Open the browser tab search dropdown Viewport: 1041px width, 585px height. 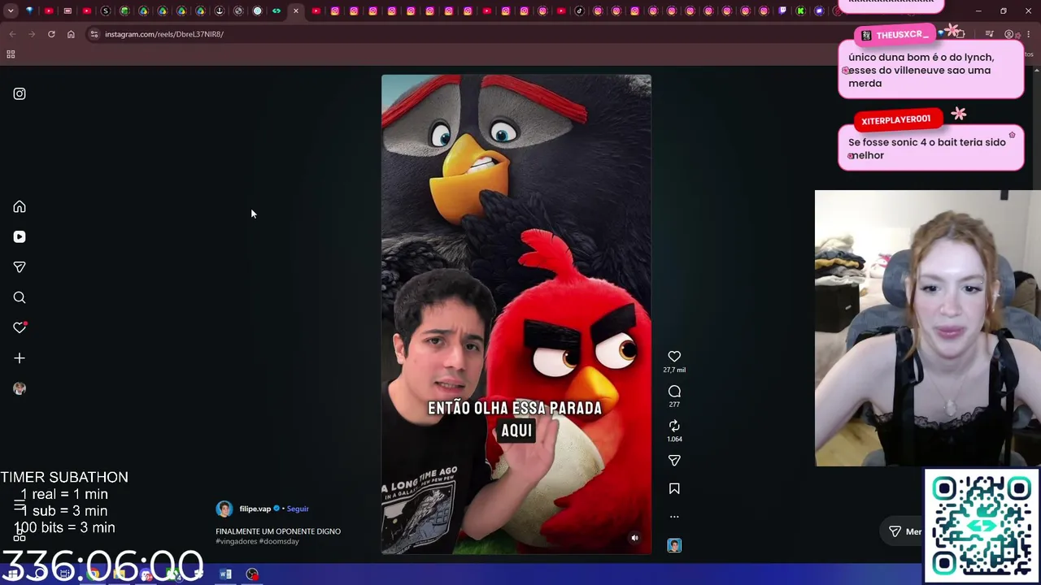coord(11,11)
